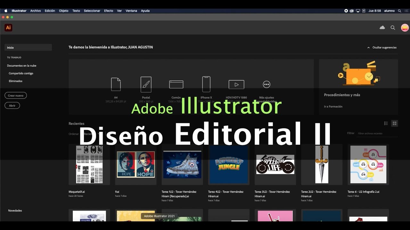Open Tarea 3U2 motorcycle thumbnail
Screen dimensions: 410x230
pyautogui.click(x=275, y=164)
